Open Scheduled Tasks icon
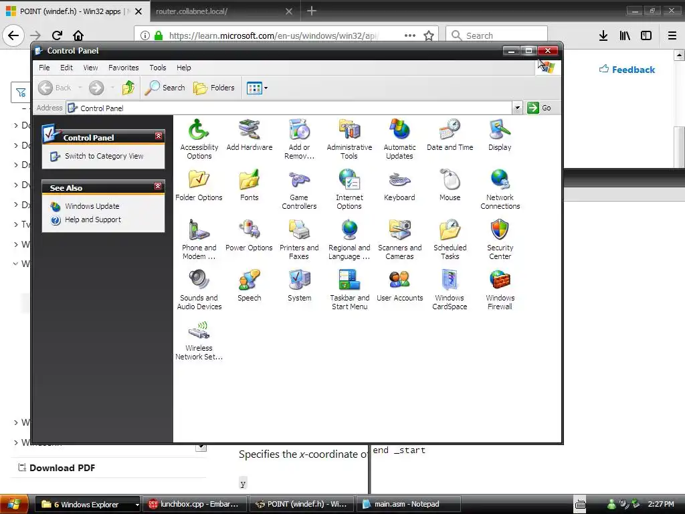 (x=450, y=240)
